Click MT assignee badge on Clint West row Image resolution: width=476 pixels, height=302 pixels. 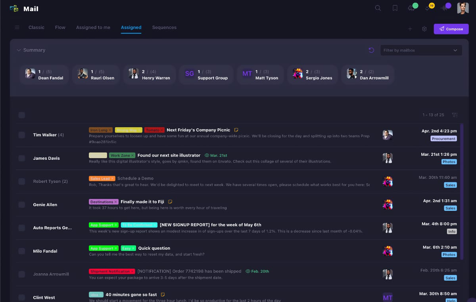pyautogui.click(x=388, y=297)
